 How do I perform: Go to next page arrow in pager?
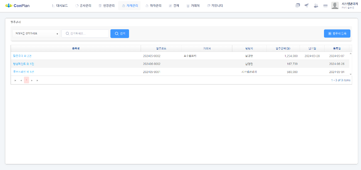[x=32, y=80]
